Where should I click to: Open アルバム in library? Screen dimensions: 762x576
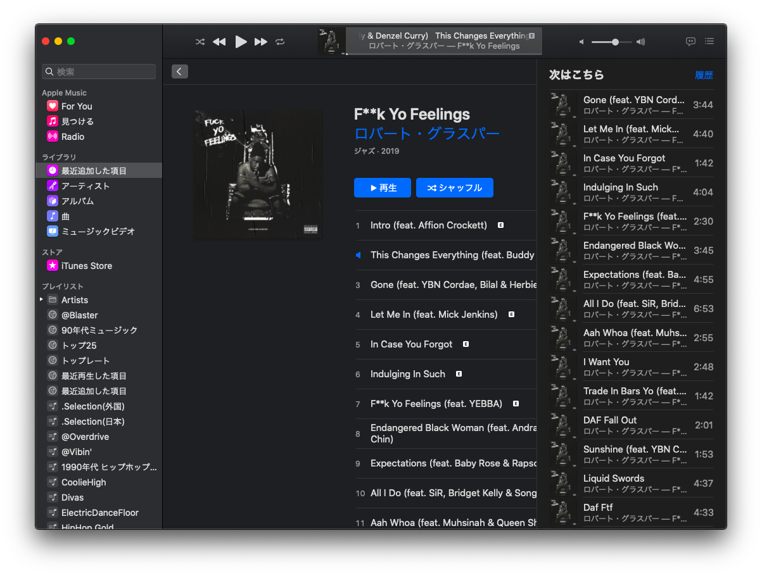coord(99,201)
